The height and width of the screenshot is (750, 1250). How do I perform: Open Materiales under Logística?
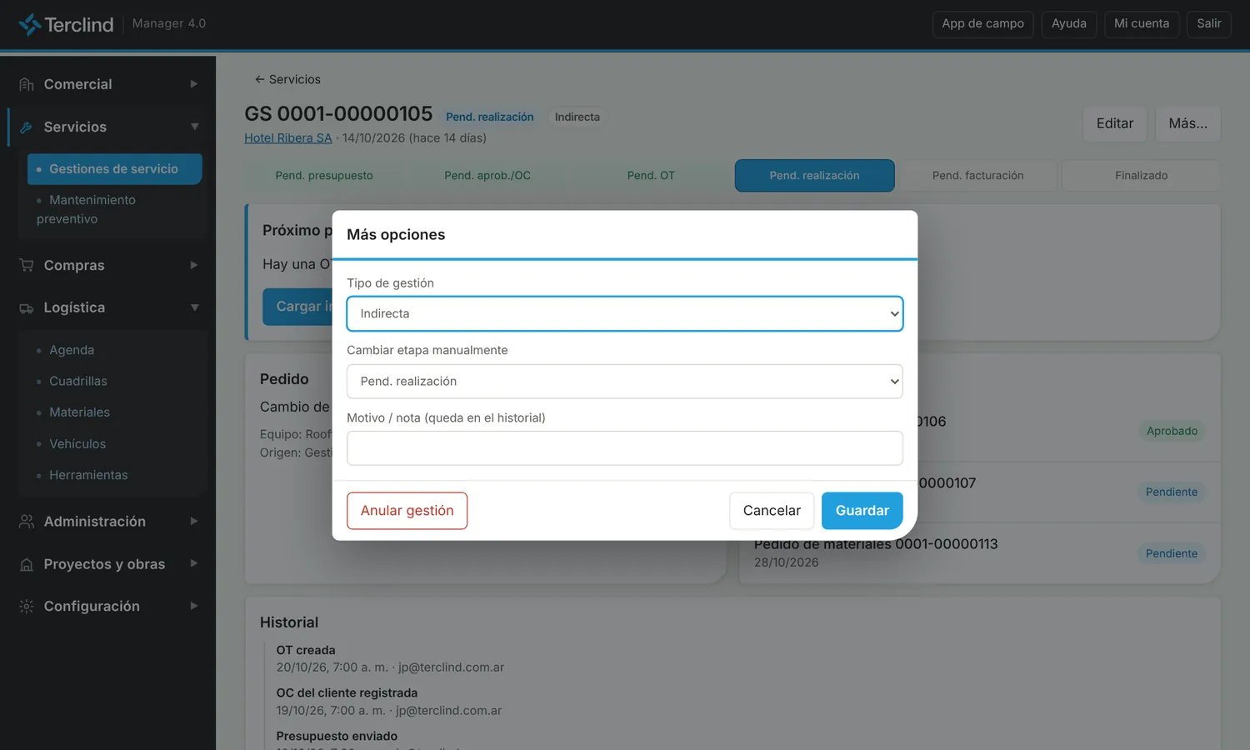tap(79, 412)
